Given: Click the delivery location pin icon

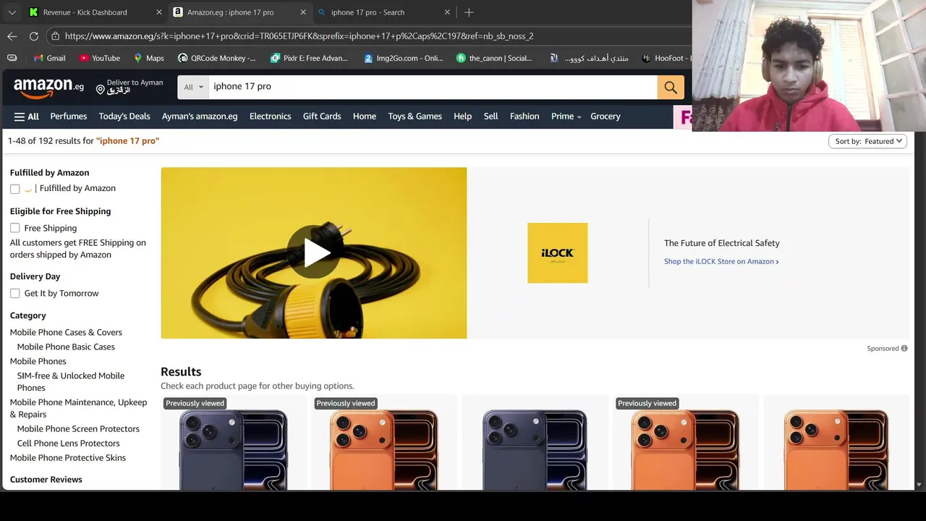Looking at the screenshot, I should pos(101,90).
